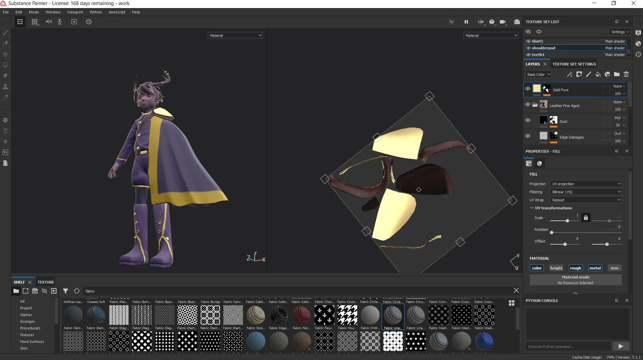Click the Execute Python command field

point(568,347)
